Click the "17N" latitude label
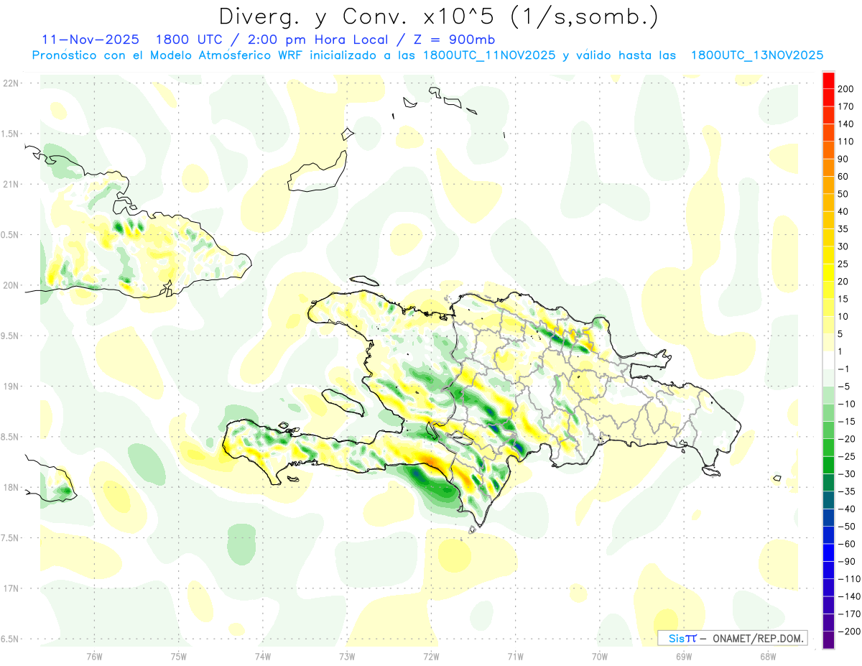Screen dimensions: 862x666 11,588
